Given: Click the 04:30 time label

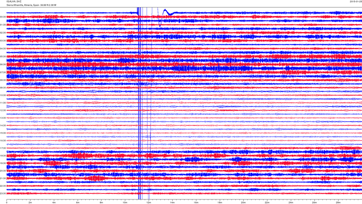Looking at the screenshot, I should coord(3,49).
